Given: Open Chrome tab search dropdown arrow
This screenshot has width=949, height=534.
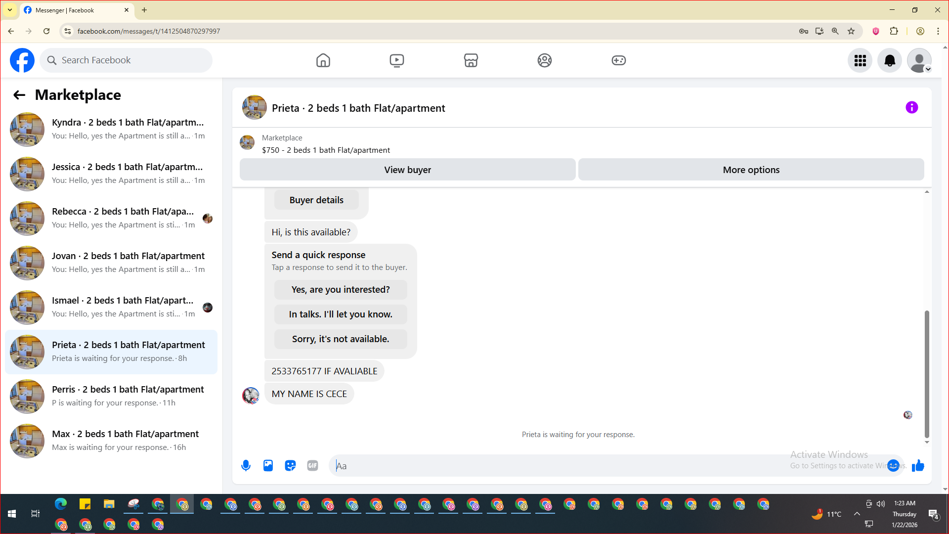Looking at the screenshot, I should tap(10, 10).
